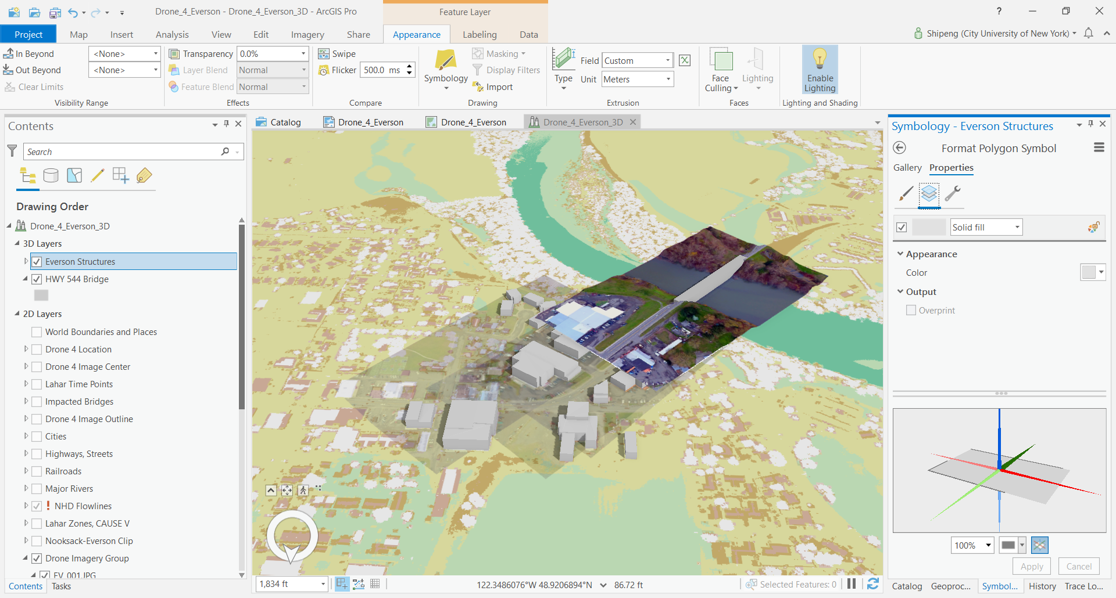Open the Solid fill type dropdown
The image size is (1116, 598).
pos(986,227)
